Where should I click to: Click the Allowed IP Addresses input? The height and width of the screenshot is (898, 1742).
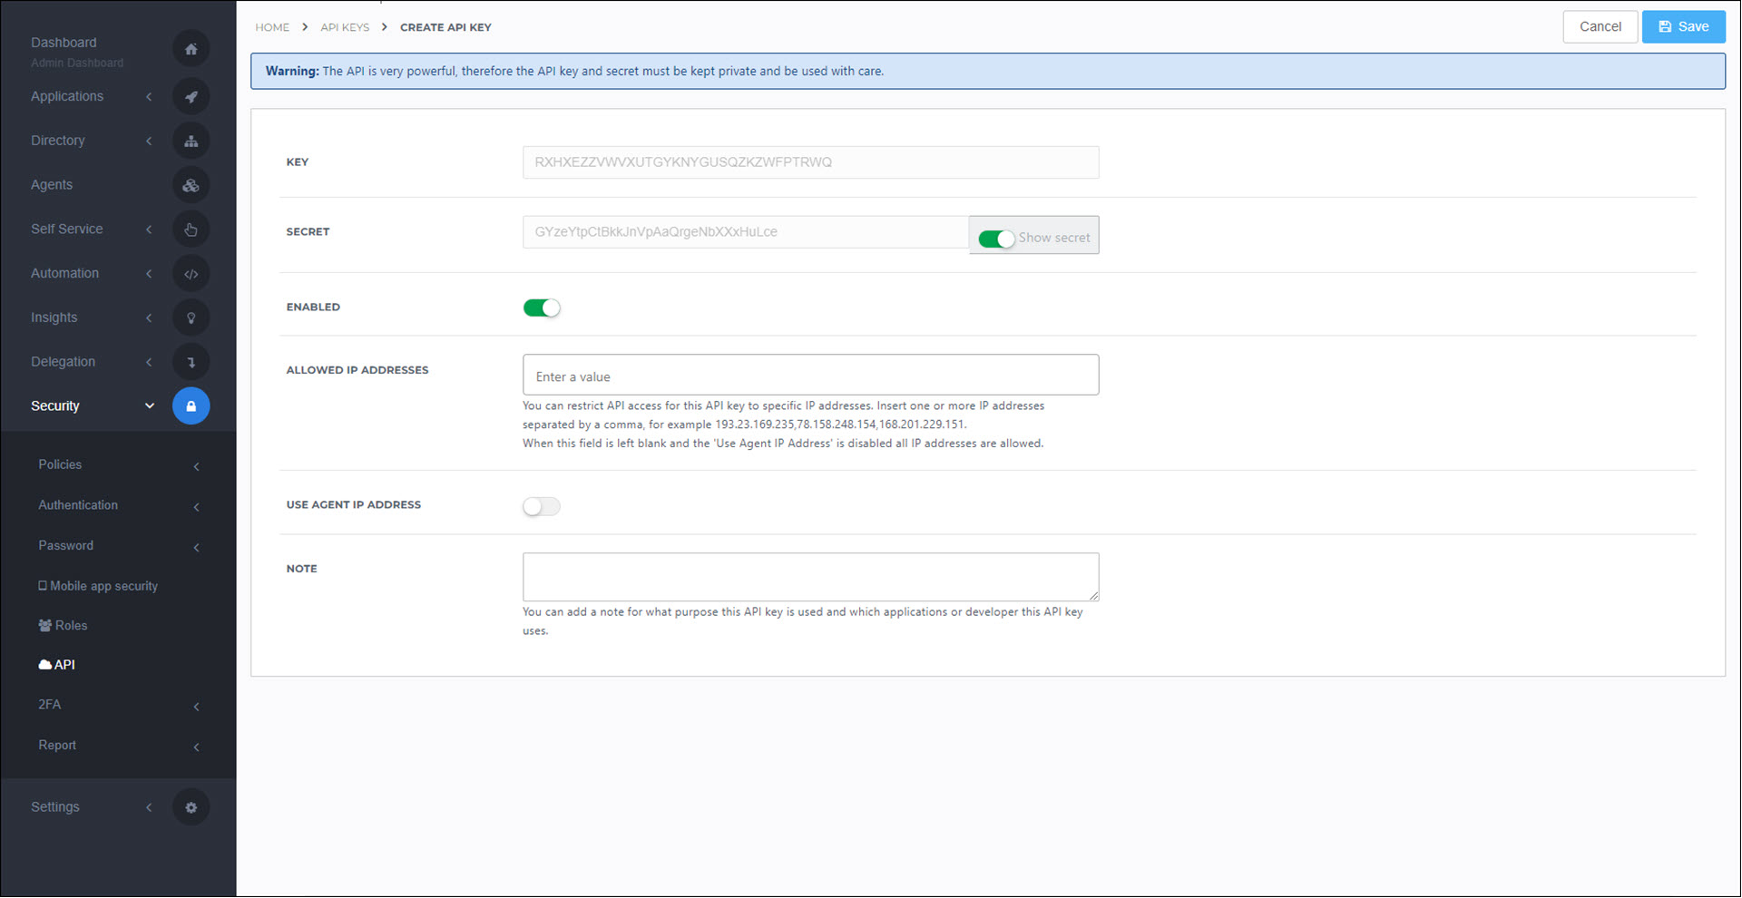(x=810, y=376)
